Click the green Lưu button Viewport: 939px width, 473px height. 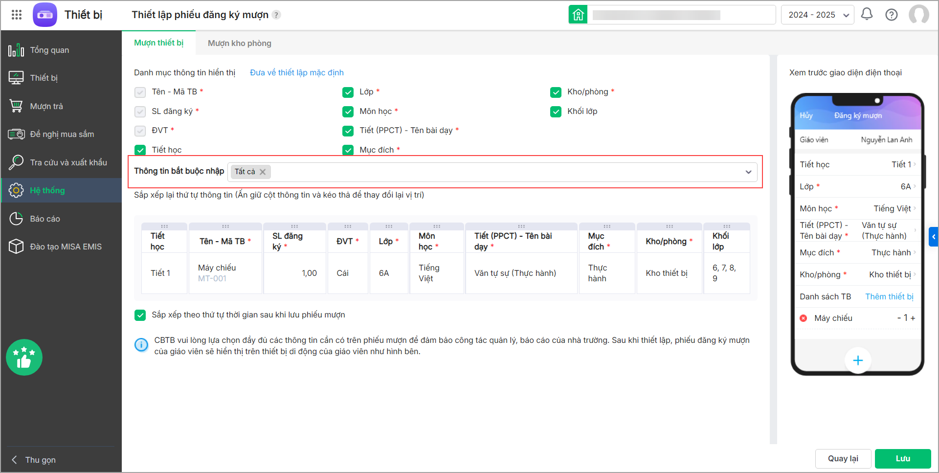tap(902, 458)
